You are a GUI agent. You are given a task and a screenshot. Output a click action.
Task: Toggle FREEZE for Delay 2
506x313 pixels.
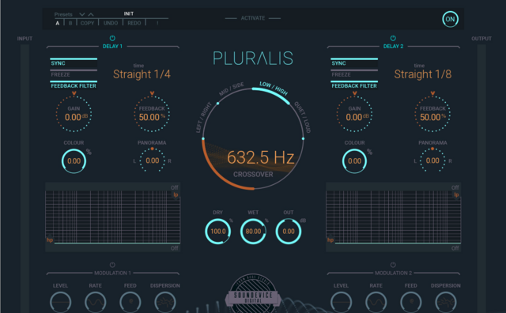pos(354,74)
